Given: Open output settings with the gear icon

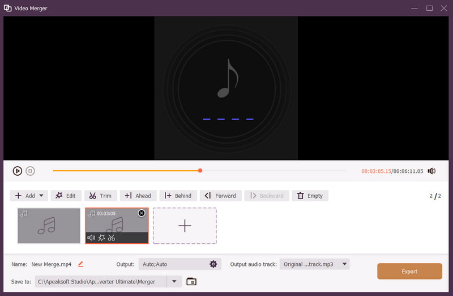Looking at the screenshot, I should [x=213, y=264].
